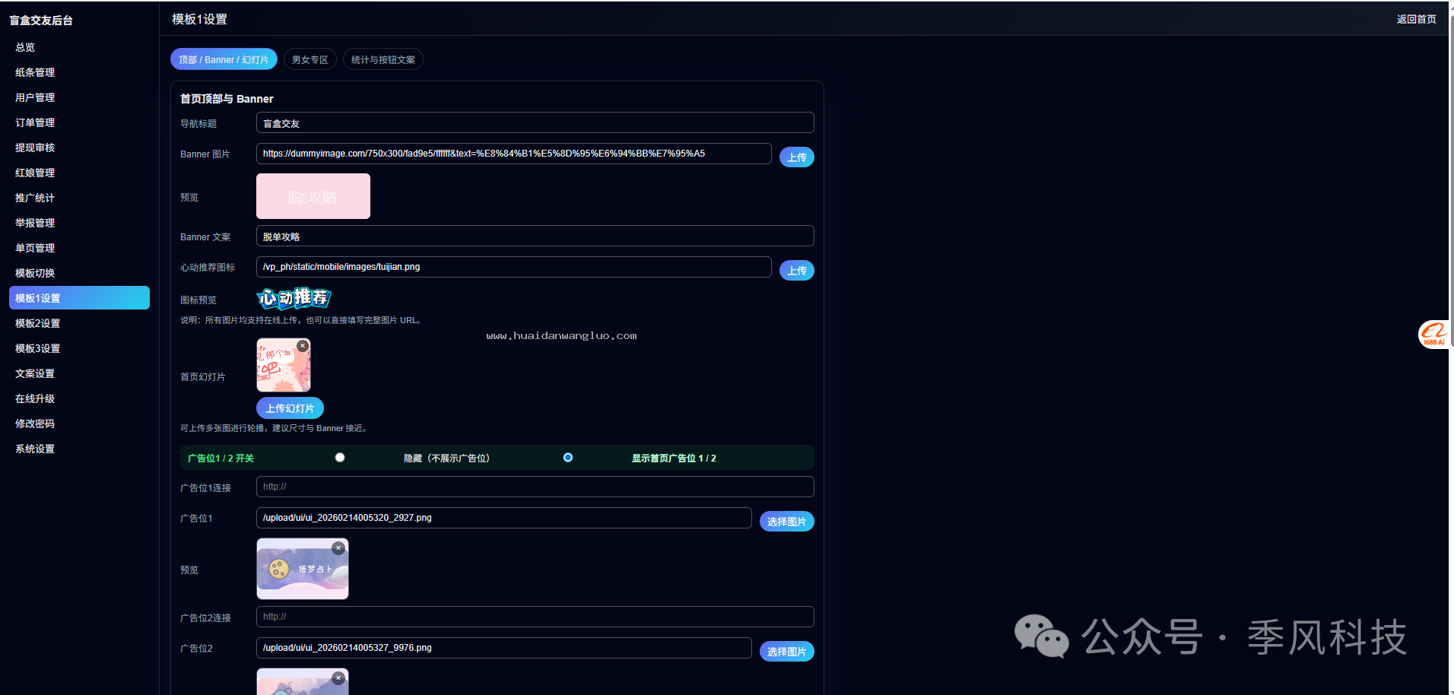Open 在线升级 in the sidebar
The image size is (1454, 695).
click(79, 398)
